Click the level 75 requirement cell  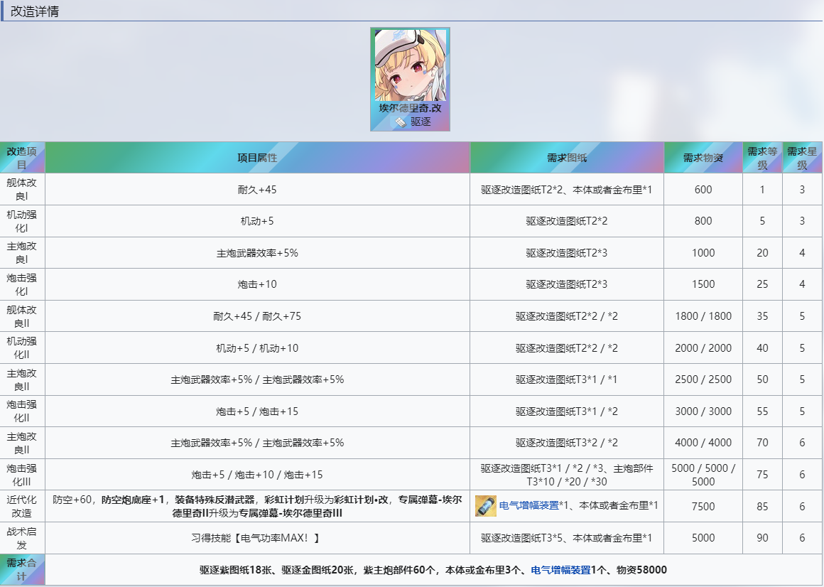(x=762, y=475)
